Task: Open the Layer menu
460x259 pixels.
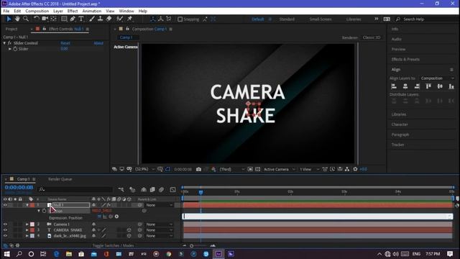Action: click(x=58, y=11)
